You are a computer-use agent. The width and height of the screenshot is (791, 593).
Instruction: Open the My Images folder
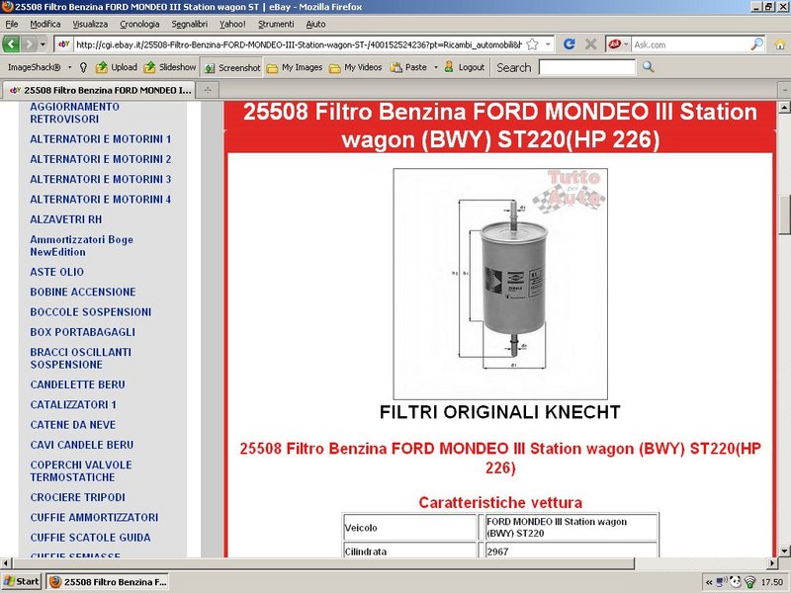(295, 67)
